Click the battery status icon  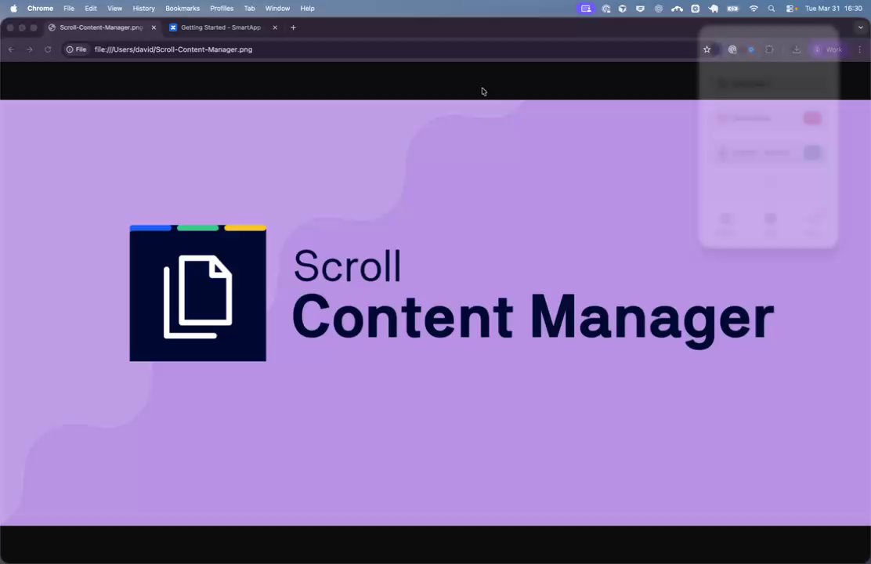[732, 9]
